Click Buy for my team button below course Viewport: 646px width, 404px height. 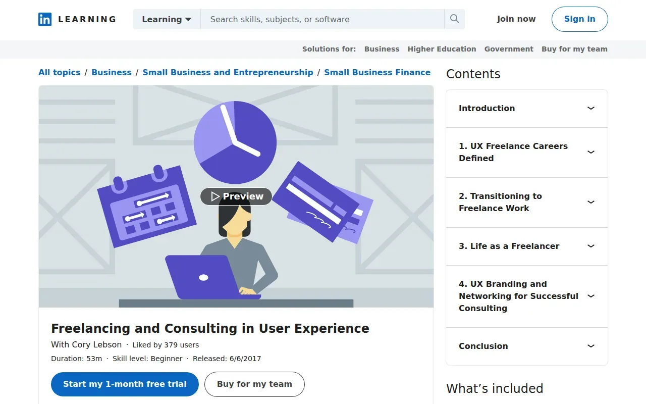254,384
